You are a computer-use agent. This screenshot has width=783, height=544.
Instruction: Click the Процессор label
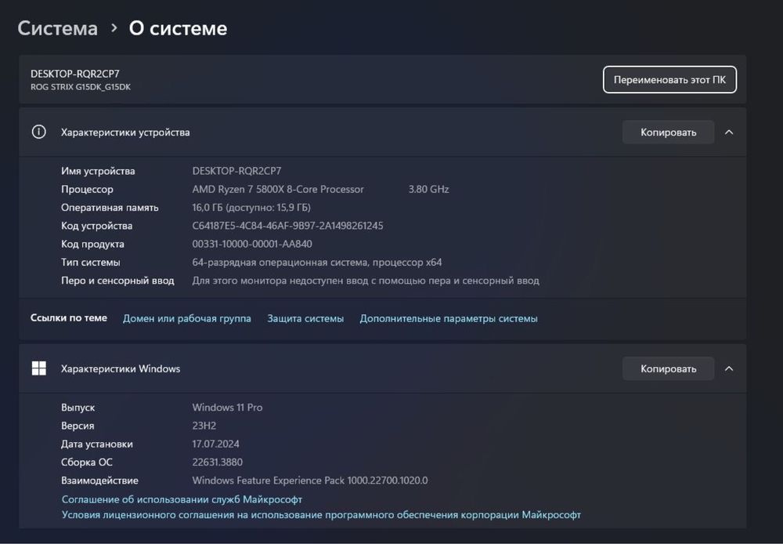[87, 189]
